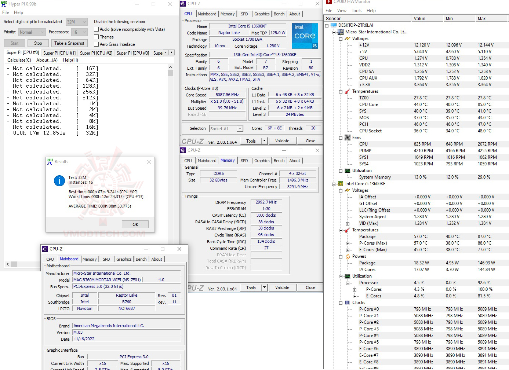
Task: Click the Intel Core i5 13600KF chip icon
Action: [x=341, y=184]
